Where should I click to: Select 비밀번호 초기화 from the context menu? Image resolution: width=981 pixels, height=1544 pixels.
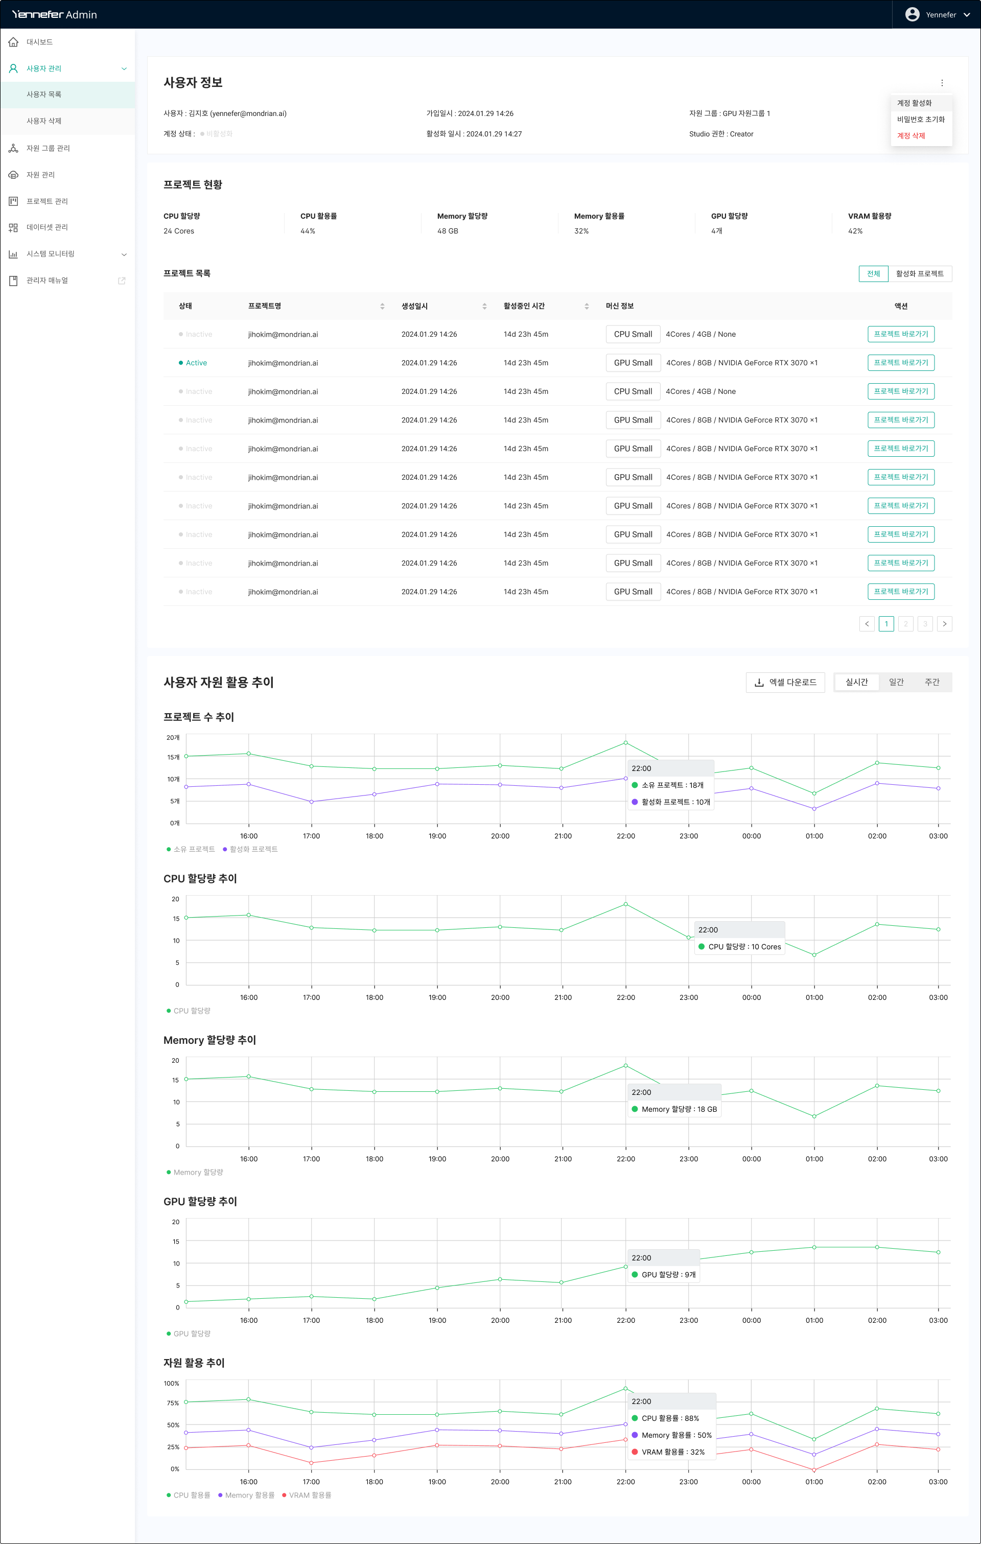coord(920,119)
